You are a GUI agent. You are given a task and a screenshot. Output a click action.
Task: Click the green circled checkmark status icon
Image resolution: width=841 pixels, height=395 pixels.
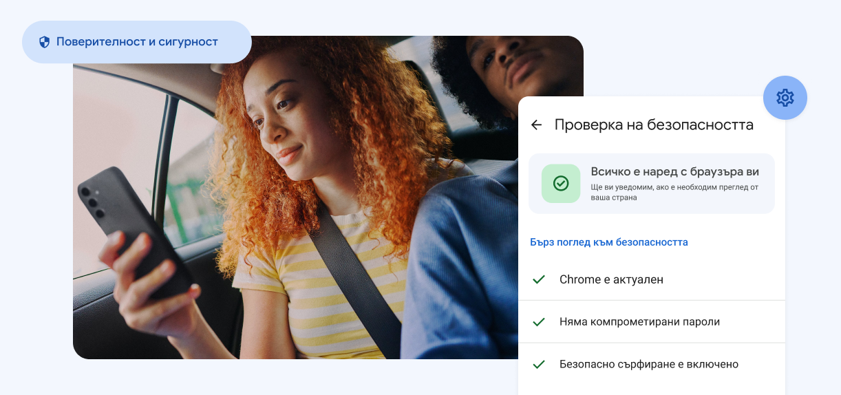click(x=561, y=184)
